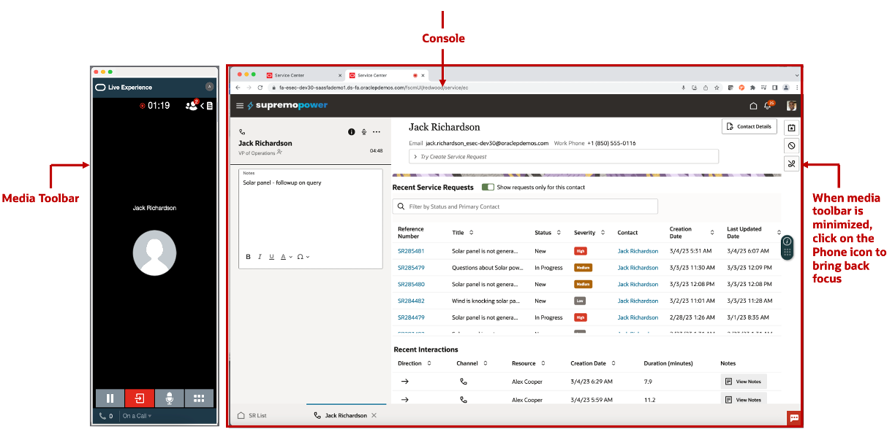This screenshot has width=895, height=432.
Task: Click the Filter by Status and Primary Contact field
Action: 525,207
